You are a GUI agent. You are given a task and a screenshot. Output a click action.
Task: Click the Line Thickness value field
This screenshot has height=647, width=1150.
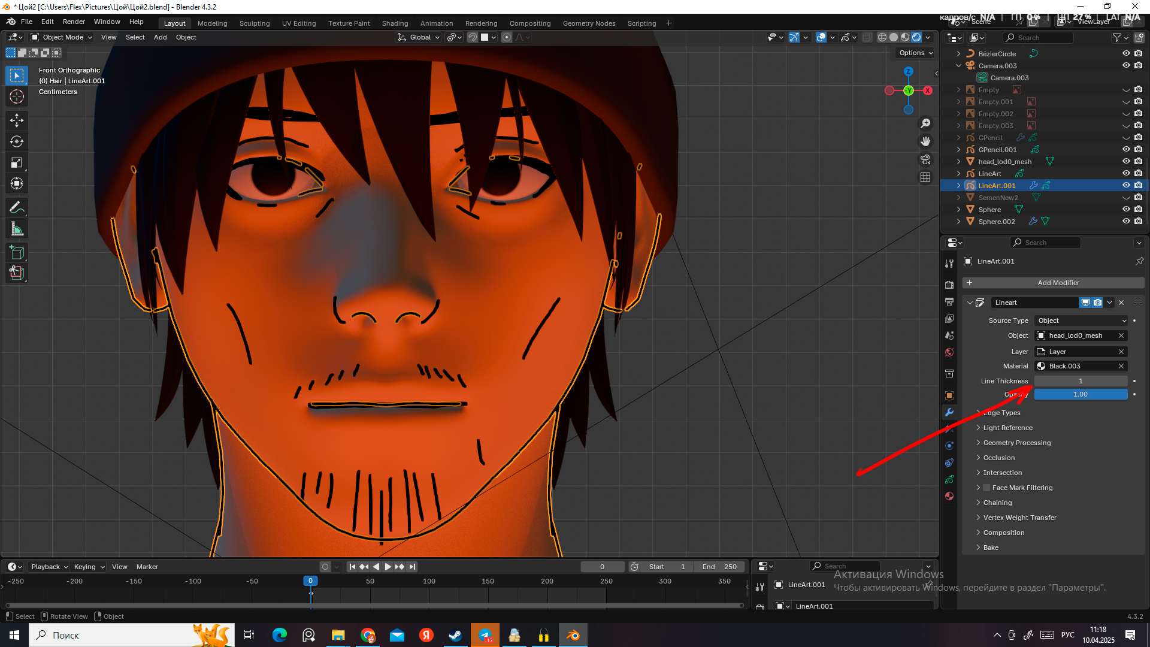1081,381
